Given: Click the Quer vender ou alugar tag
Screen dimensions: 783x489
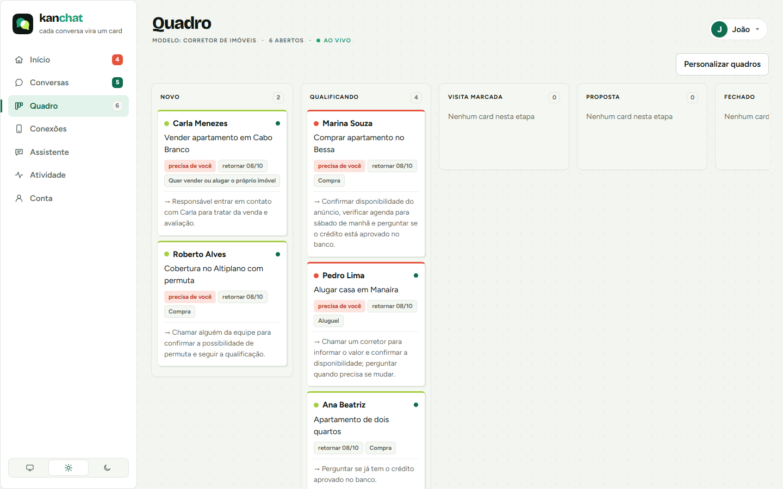Looking at the screenshot, I should pyautogui.click(x=222, y=181).
